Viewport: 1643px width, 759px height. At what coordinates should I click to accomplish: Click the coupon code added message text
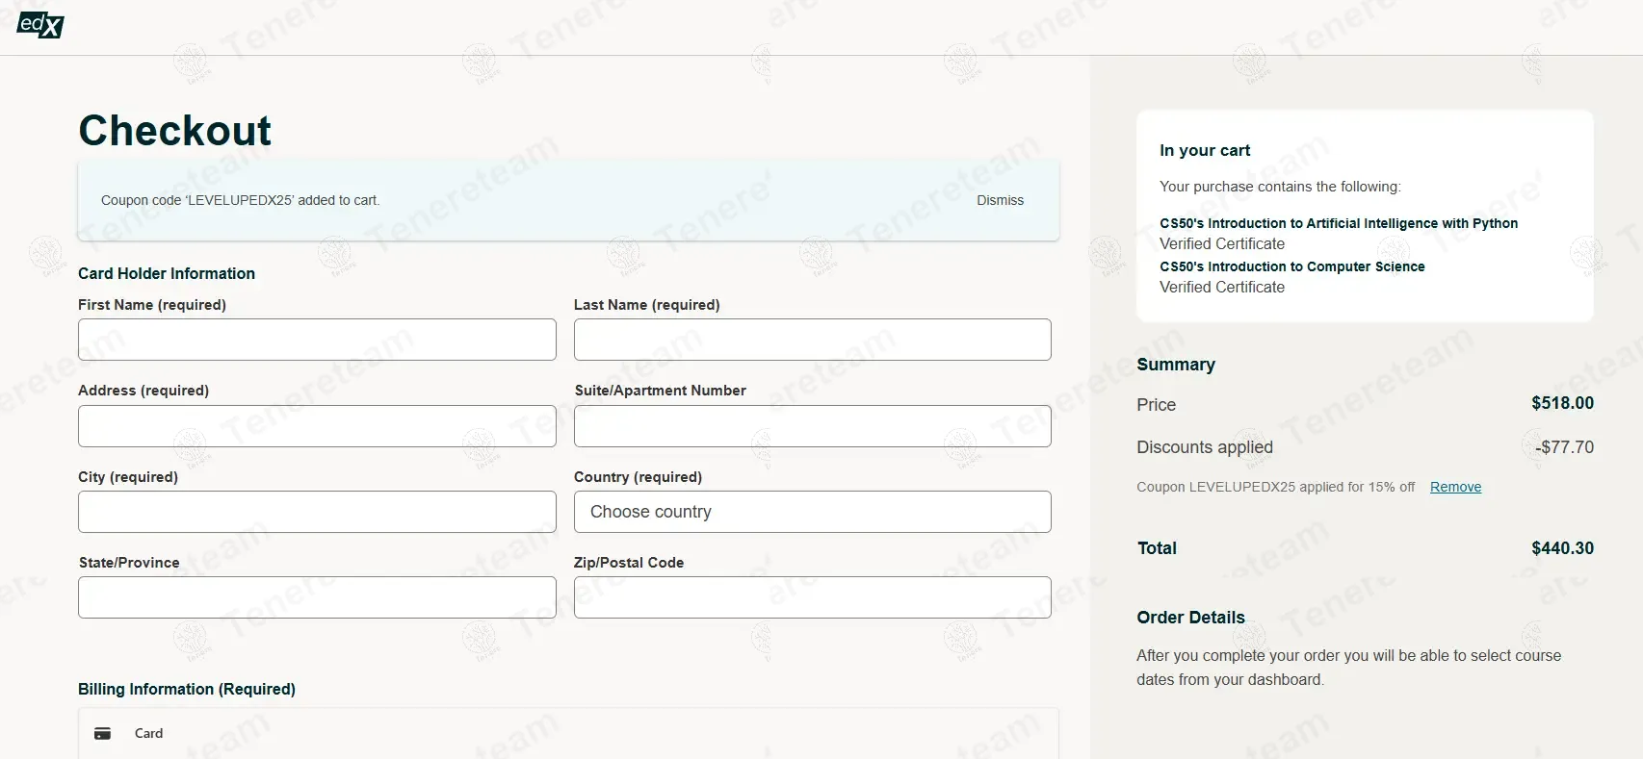pos(241,200)
